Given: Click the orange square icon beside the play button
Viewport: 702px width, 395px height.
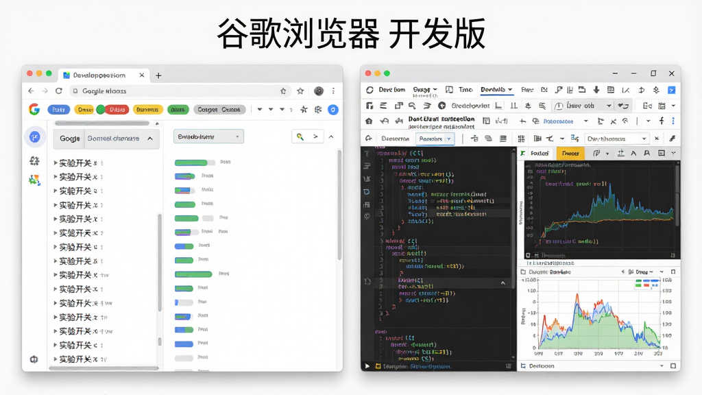Looking at the screenshot, I should (x=378, y=366).
